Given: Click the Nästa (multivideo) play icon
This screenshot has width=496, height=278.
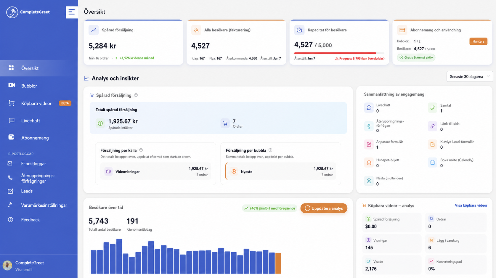Looking at the screenshot, I should pos(369,181).
